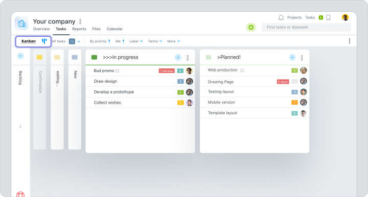Viewport: 368px width, 197px height.
Task: Open the vertical dots menu on the filter bar
Action: [x=350, y=41]
